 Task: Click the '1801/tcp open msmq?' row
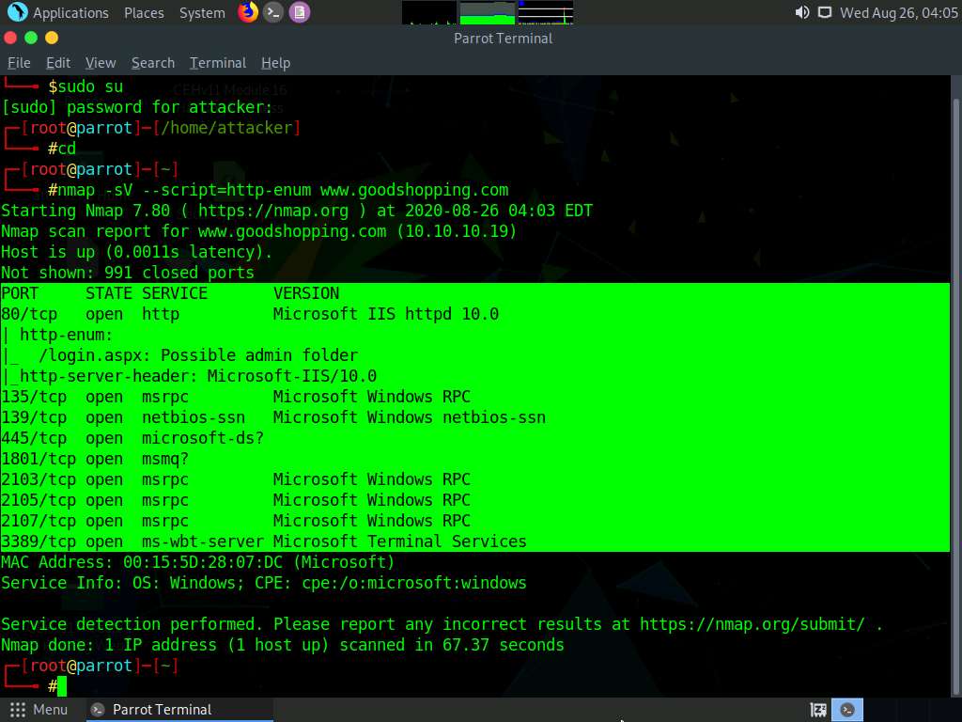[95, 459]
